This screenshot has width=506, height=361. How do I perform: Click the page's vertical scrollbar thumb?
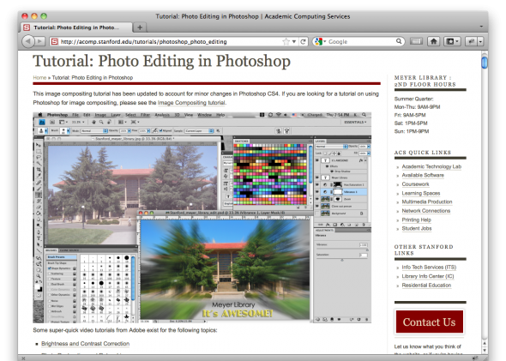click(x=485, y=63)
